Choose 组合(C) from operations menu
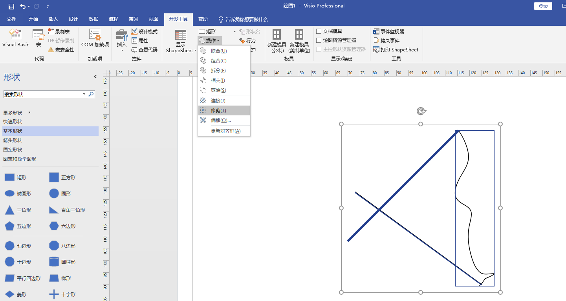This screenshot has height=301, width=566. pos(224,60)
